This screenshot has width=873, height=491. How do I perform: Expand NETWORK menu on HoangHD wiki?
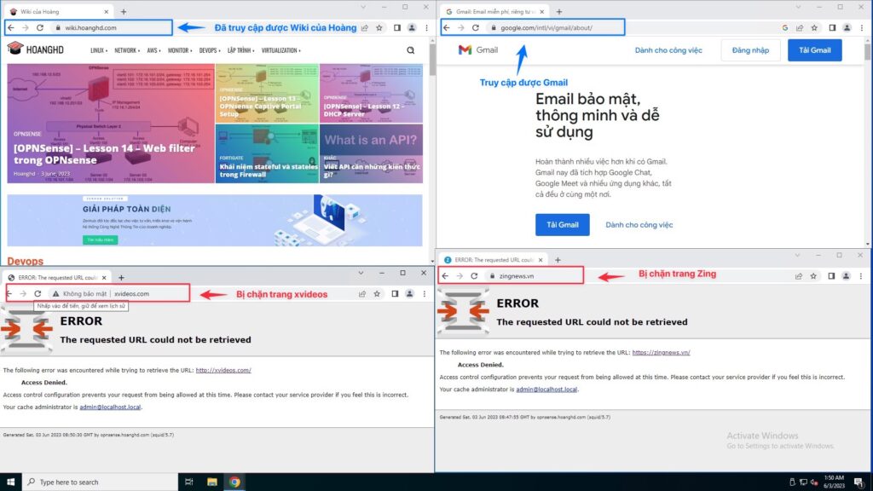point(127,50)
